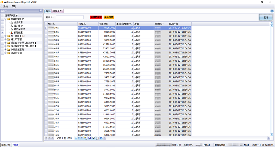Jump to the last record in the navigator
Image resolution: width=275 pixels, height=148 pixels.
(x=82, y=138)
